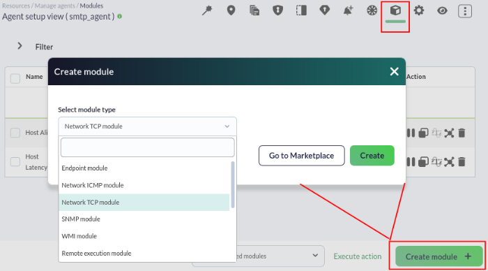Delete the Host Alive module
The image size is (488, 271).
pyautogui.click(x=462, y=133)
